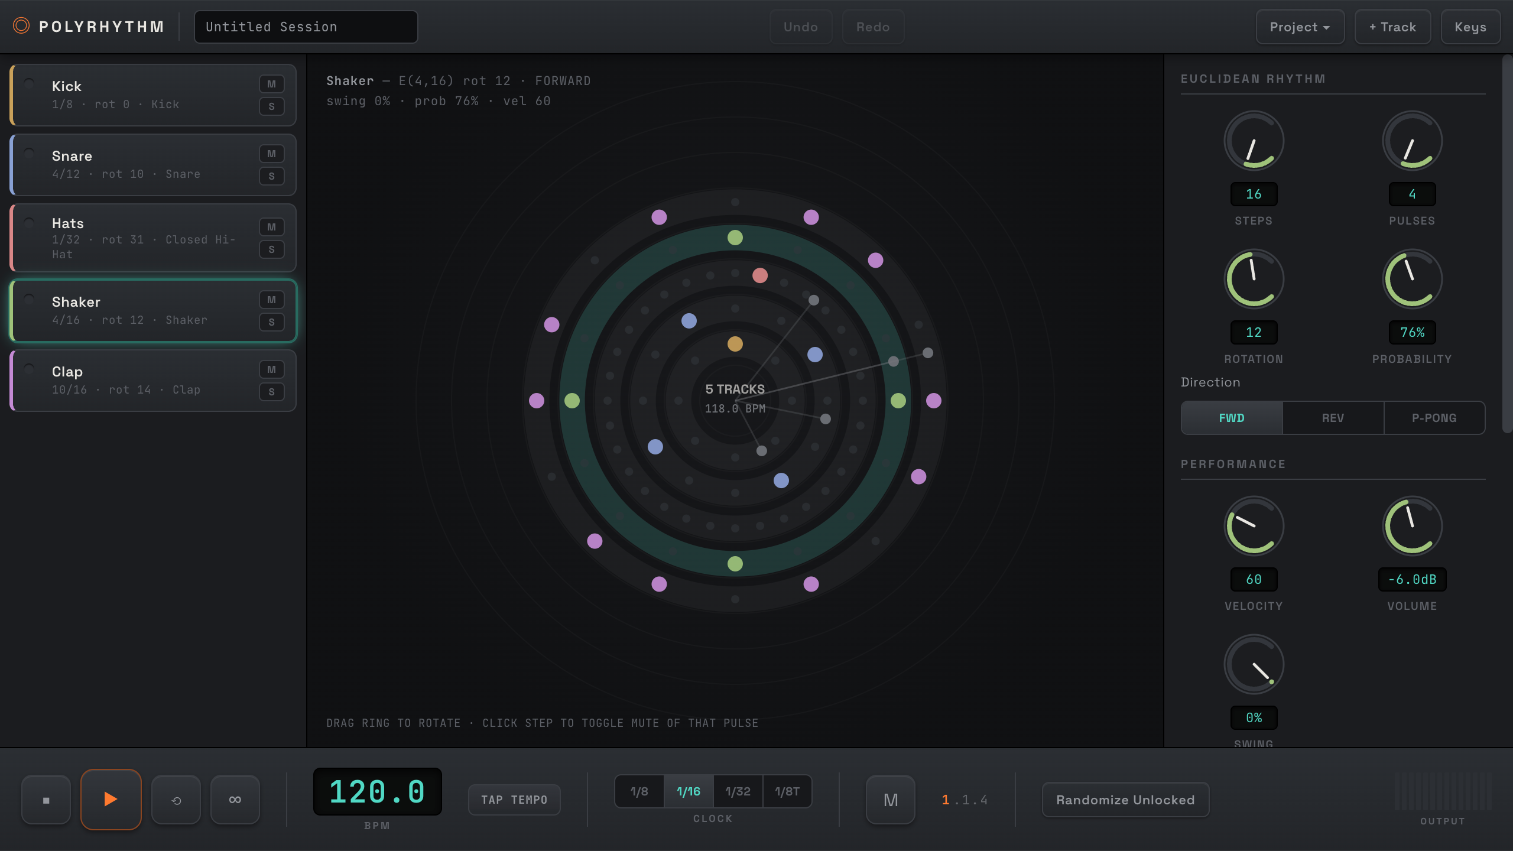Image resolution: width=1513 pixels, height=851 pixels.
Task: Click the Untitled Session name field
Action: [x=306, y=27]
